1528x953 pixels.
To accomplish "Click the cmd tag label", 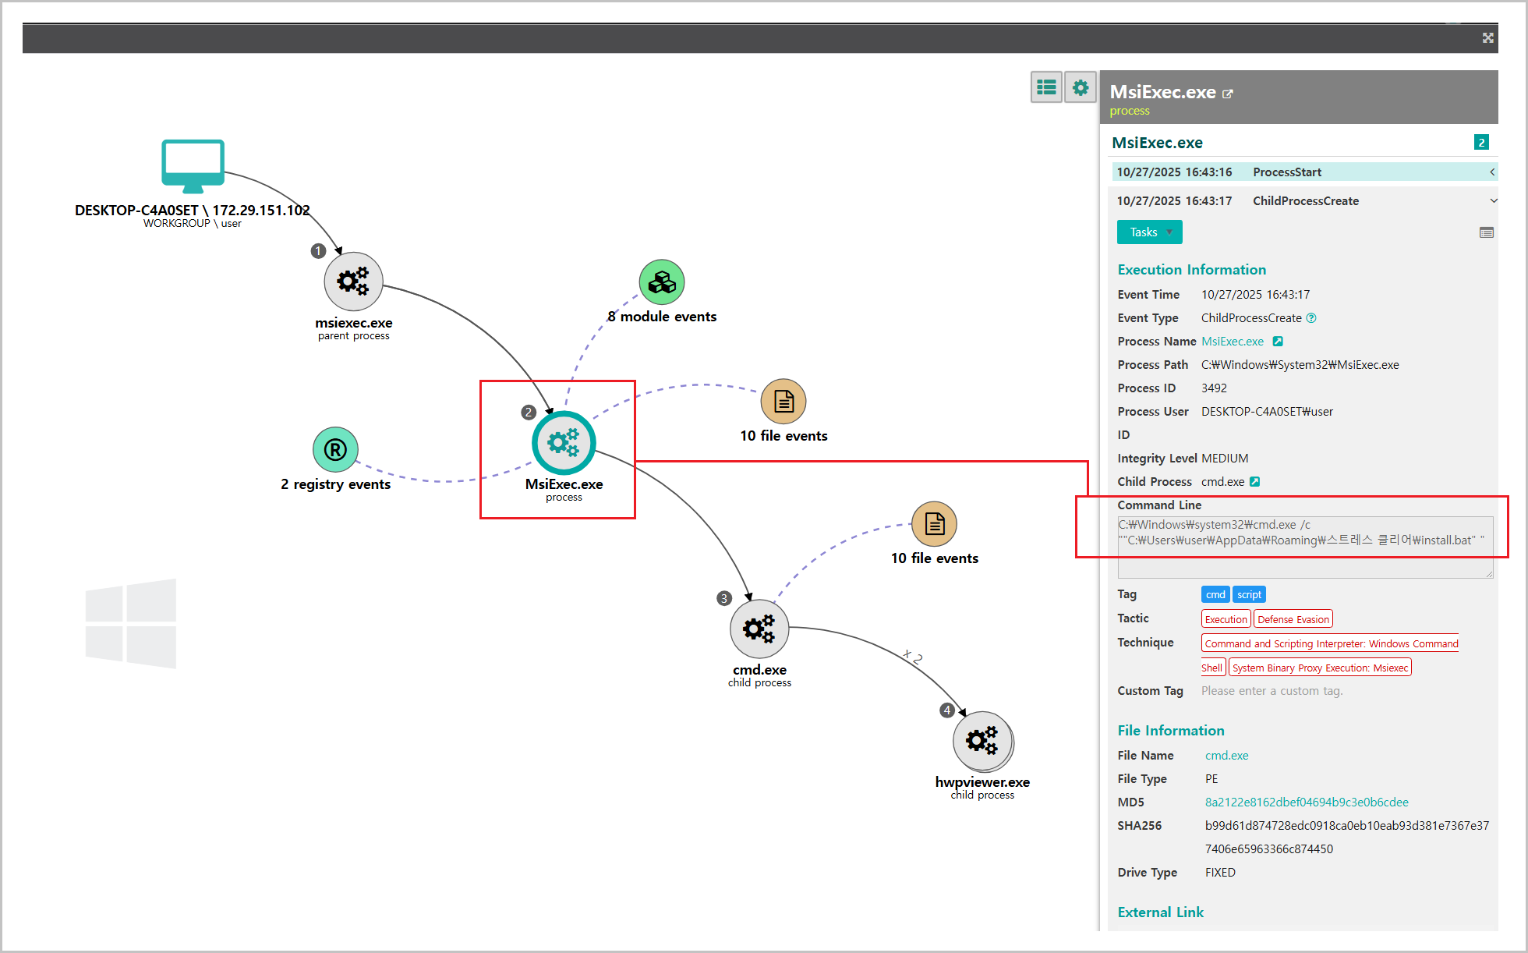I will click(1215, 595).
